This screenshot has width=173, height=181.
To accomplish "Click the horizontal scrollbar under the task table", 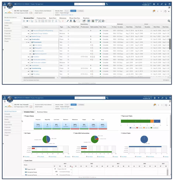I will pyautogui.click(x=105, y=78).
